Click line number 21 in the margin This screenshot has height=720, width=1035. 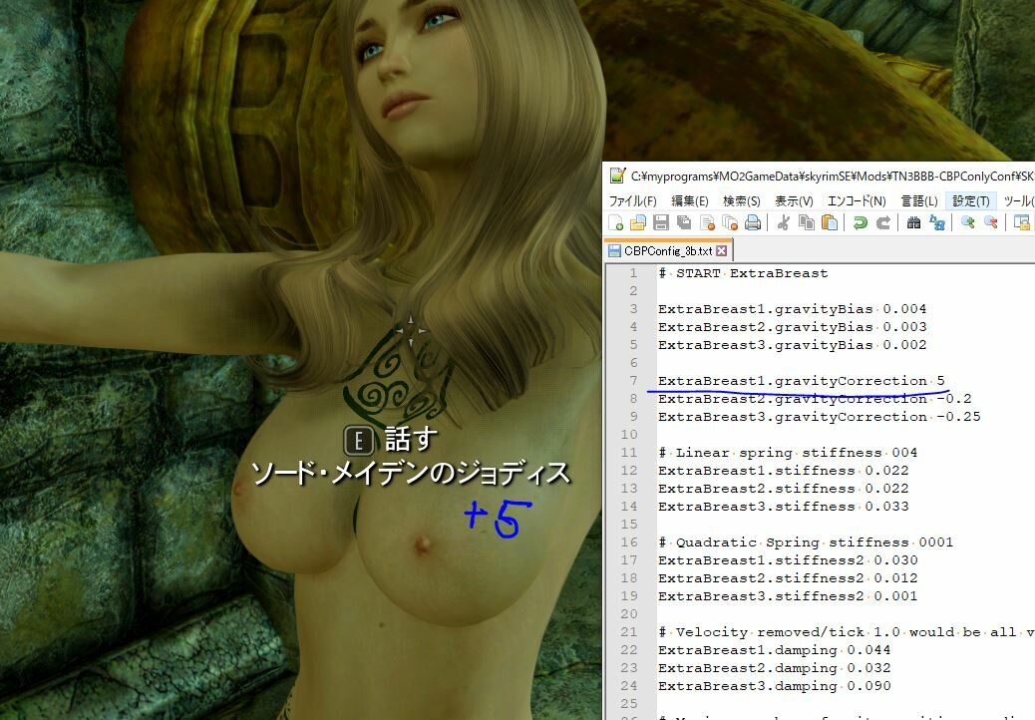(x=629, y=632)
